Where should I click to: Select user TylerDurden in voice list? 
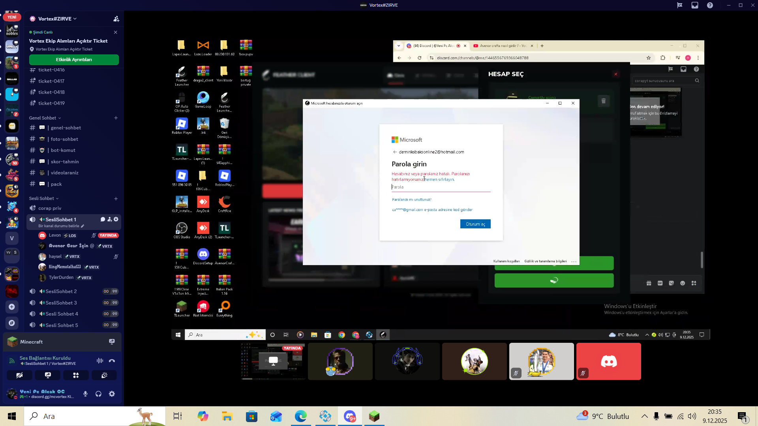tap(61, 278)
